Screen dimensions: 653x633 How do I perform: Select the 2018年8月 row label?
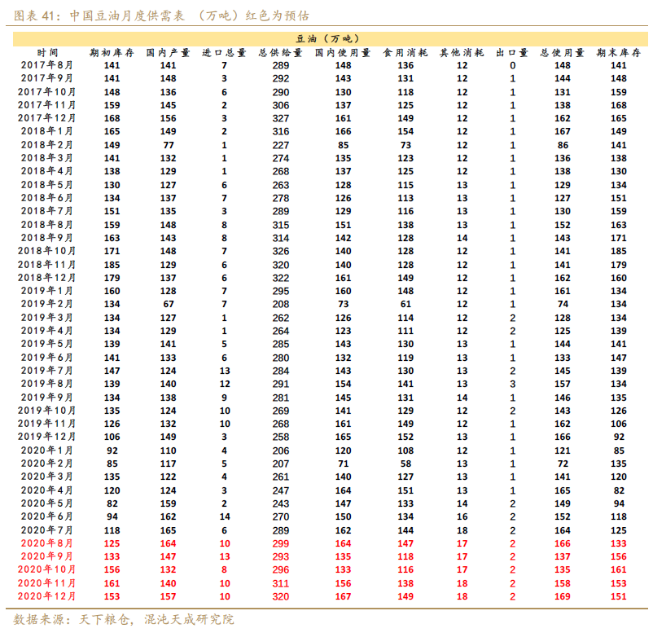pyautogui.click(x=46, y=225)
